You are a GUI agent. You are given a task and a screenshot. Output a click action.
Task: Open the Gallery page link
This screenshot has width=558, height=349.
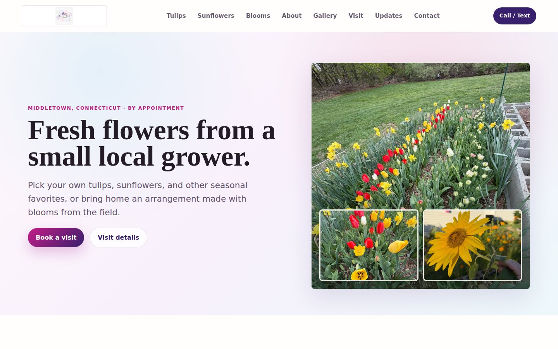pos(325,16)
